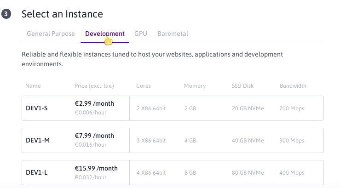Screen dimensions: 340x188
Task: Choose the DEV1-M instance
Action: click(x=173, y=140)
